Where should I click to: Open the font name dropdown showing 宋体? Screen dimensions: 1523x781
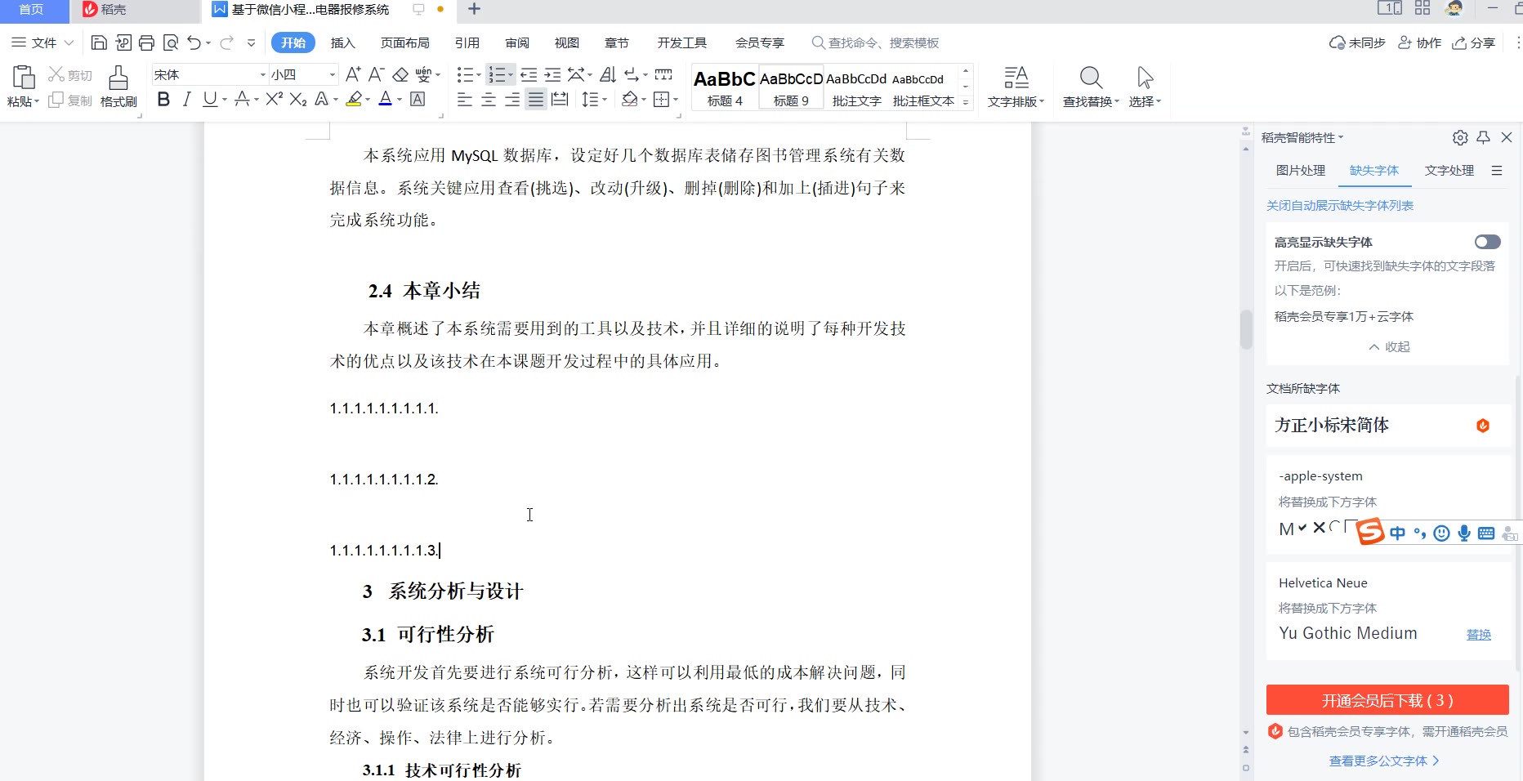(x=262, y=75)
